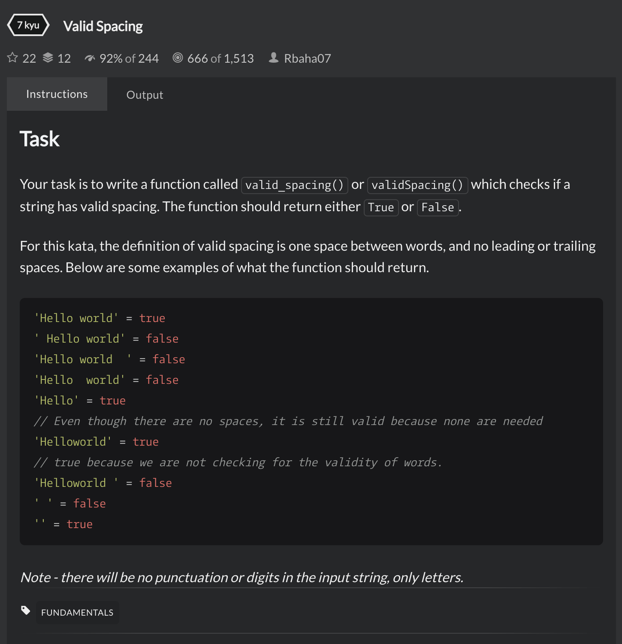
Task: Click the 12 collections count
Action: [x=63, y=58]
